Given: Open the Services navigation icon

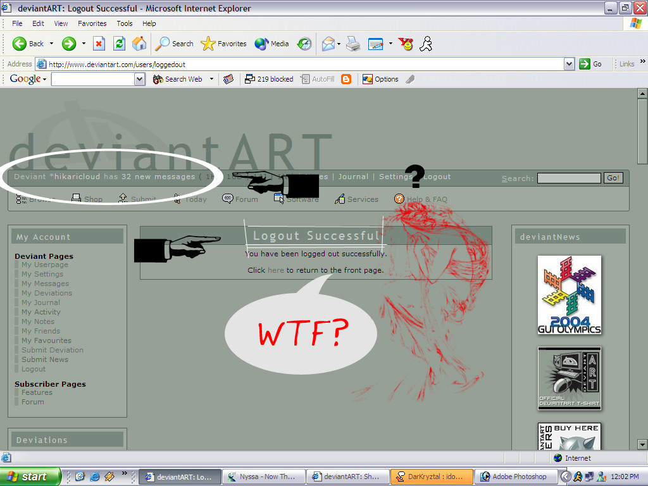Looking at the screenshot, I should click(340, 199).
